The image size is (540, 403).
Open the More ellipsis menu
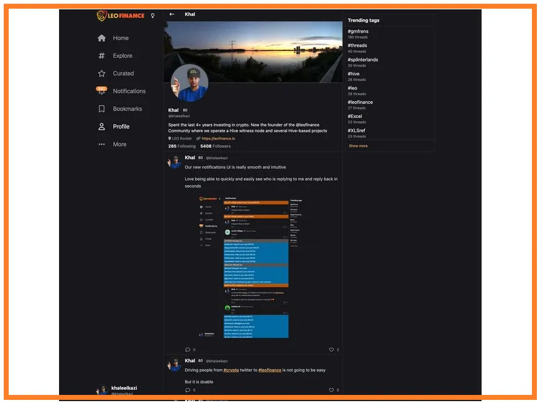(x=101, y=144)
